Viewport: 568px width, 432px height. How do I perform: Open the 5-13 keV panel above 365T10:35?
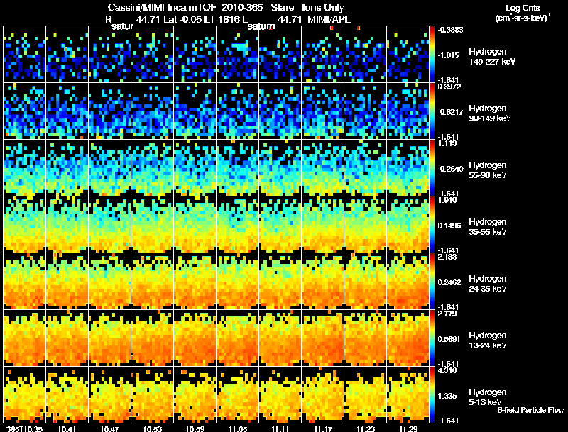click(24, 395)
